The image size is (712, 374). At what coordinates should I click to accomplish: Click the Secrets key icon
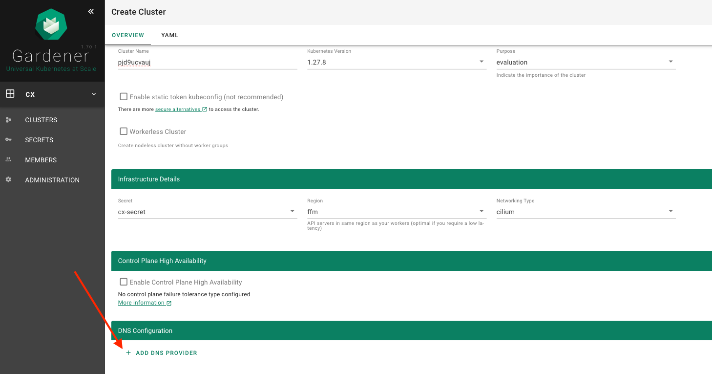[x=8, y=140]
